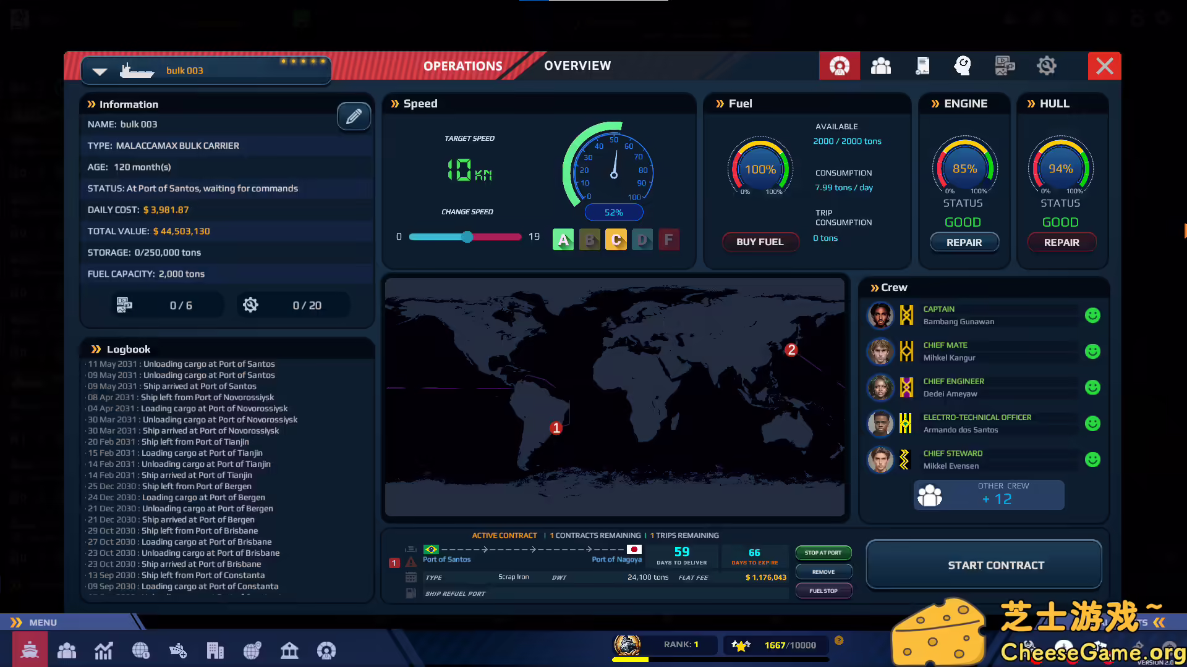Select speed preset A

[x=563, y=240]
